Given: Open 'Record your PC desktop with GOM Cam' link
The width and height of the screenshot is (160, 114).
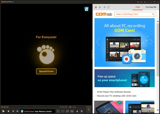Looking at the screenshot, I should tap(116, 96).
